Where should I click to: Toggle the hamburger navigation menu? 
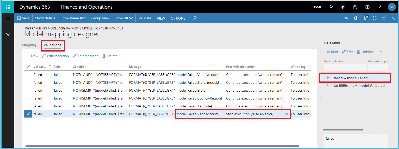[8, 18]
